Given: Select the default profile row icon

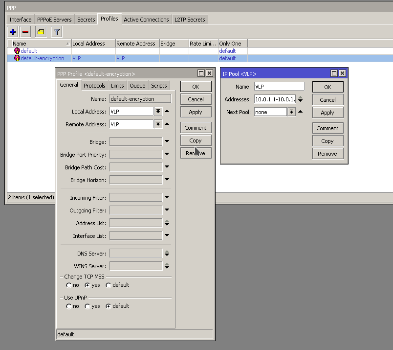Looking at the screenshot, I should (x=17, y=51).
